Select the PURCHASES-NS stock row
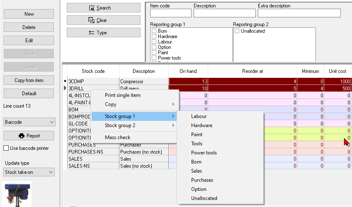Screen dimensions: 352x207 [93, 152]
